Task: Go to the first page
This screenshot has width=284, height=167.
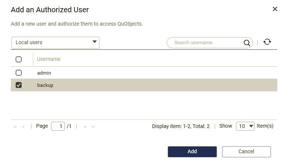Action: [x=15, y=127]
